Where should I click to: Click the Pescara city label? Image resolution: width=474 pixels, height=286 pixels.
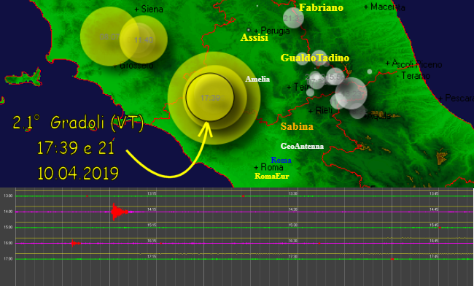pyautogui.click(x=456, y=98)
